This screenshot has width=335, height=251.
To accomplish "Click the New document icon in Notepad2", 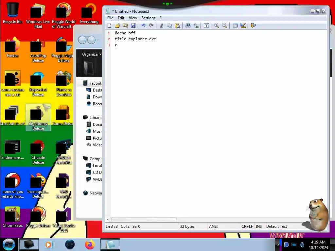I will (109, 25).
